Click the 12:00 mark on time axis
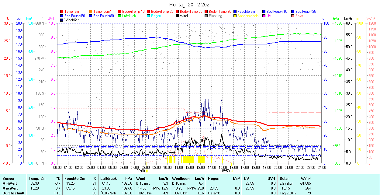The image size is (380, 195). click(190, 167)
